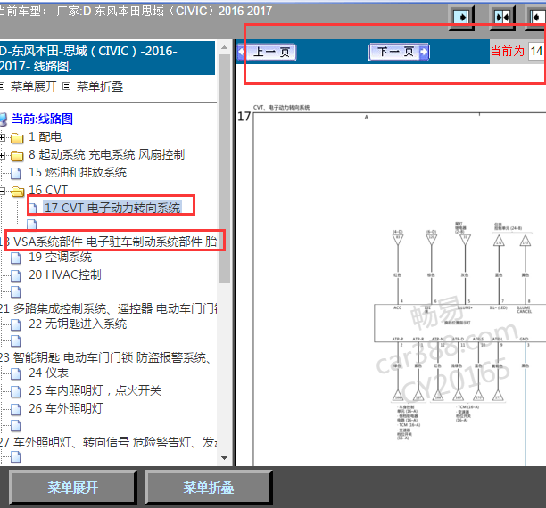Click the folder icon of 8 起动系统
Viewport: 546px width, 508px height.
coord(17,156)
